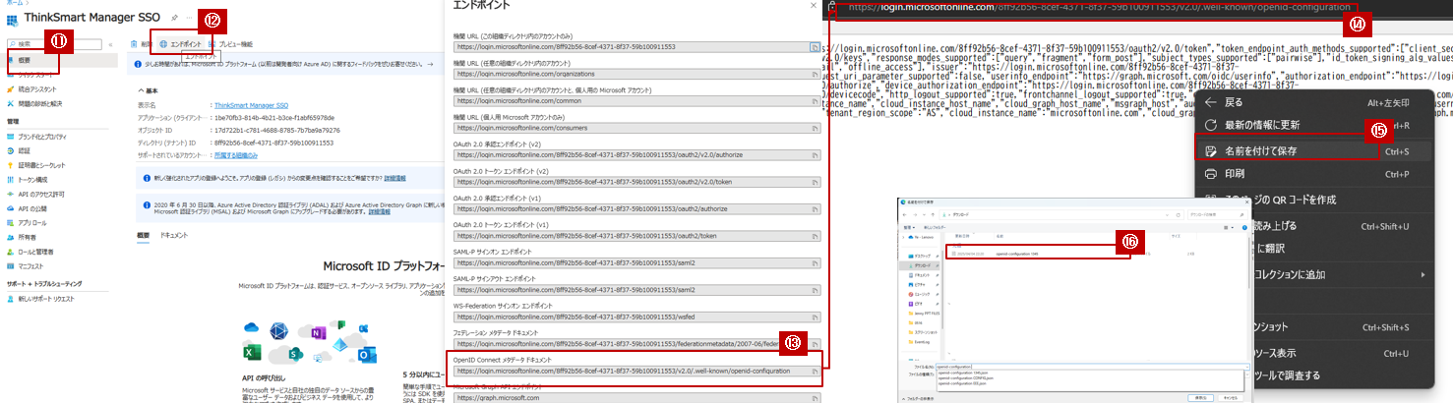
Task: Open 問題の診断と解決 in the sidebar
Action: (36, 103)
